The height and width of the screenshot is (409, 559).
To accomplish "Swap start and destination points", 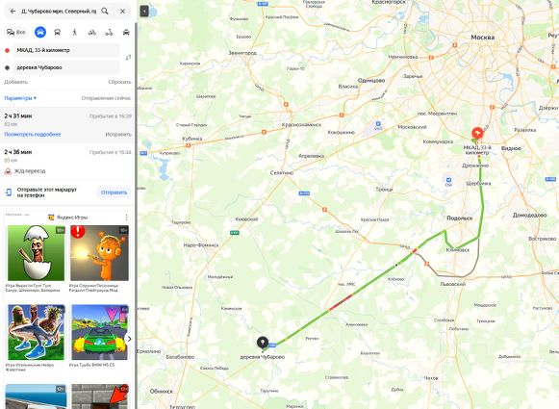I will click(x=128, y=58).
